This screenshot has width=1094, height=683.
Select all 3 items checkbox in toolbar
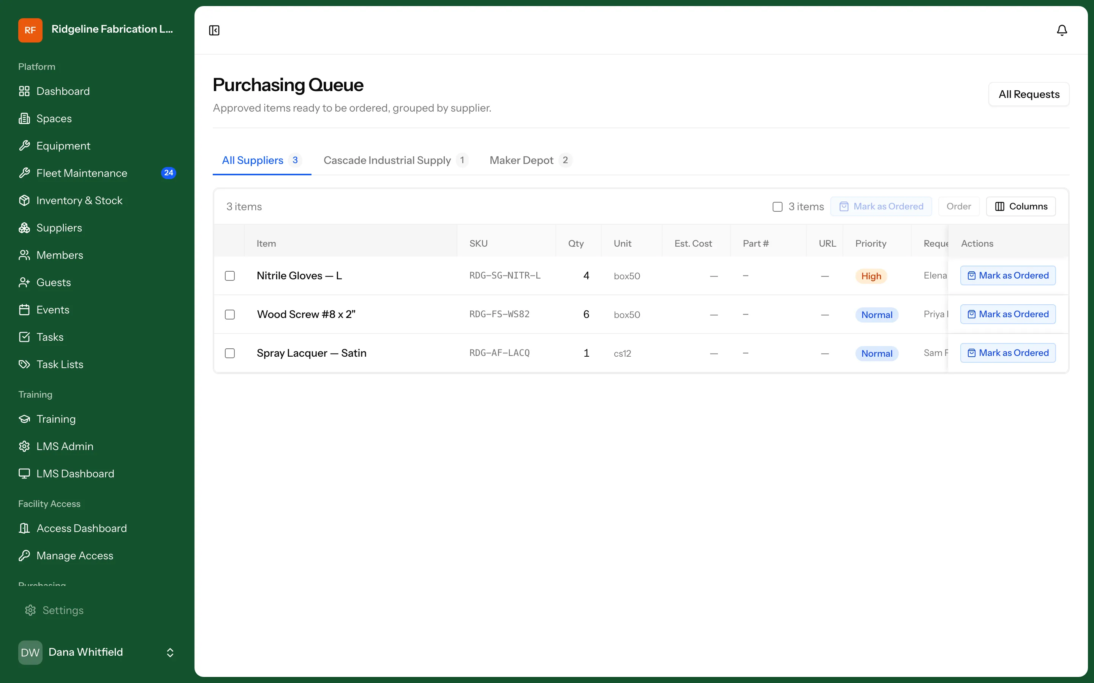point(777,207)
